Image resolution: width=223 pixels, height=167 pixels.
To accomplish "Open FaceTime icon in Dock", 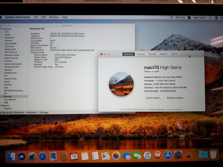I will [137, 156].
